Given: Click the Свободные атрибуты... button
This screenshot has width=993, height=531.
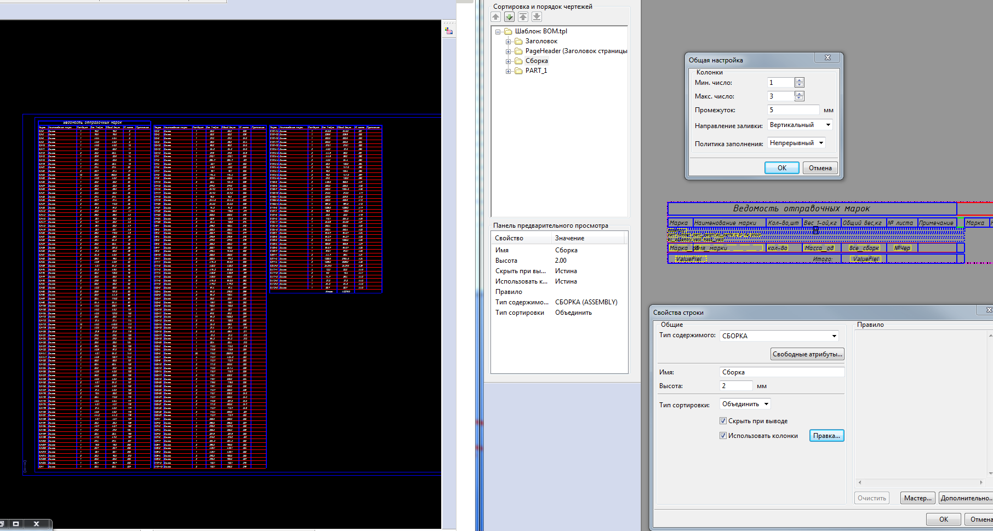Looking at the screenshot, I should click(807, 354).
